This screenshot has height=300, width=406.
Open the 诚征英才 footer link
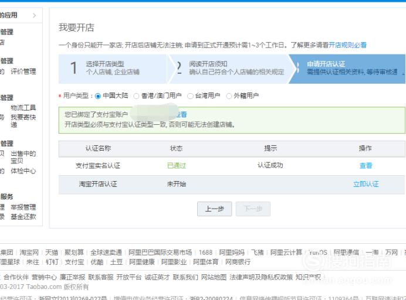coord(157,277)
